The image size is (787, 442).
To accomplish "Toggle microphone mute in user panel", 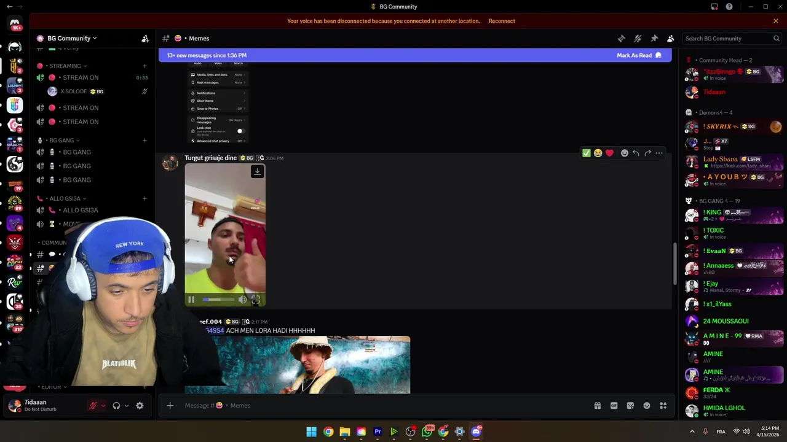I will point(93,406).
